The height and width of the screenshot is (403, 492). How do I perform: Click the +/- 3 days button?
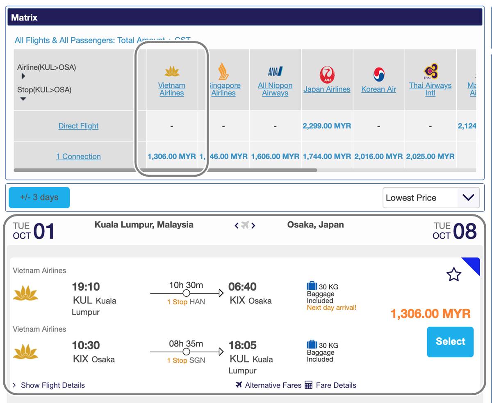click(x=39, y=198)
